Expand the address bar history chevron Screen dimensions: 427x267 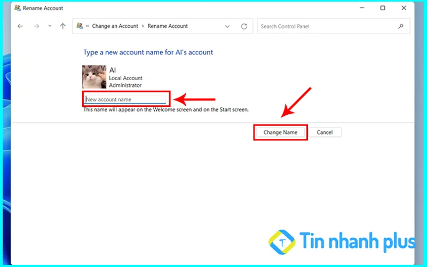(x=227, y=26)
